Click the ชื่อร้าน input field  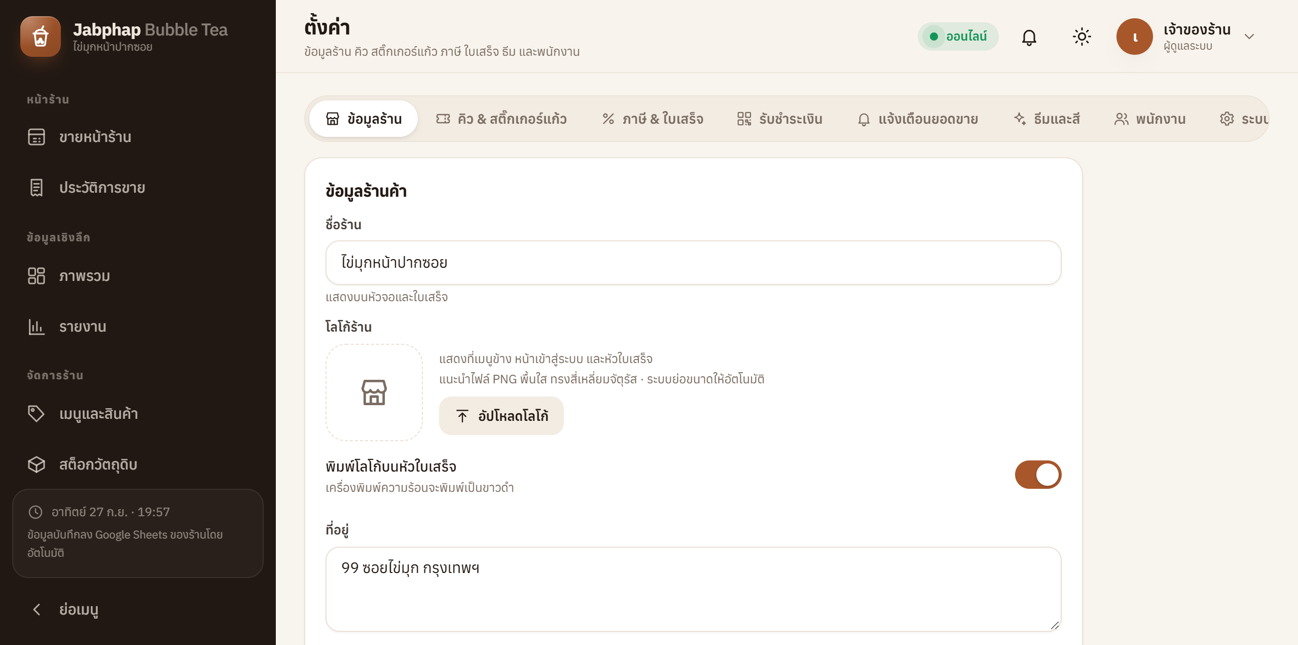[693, 263]
